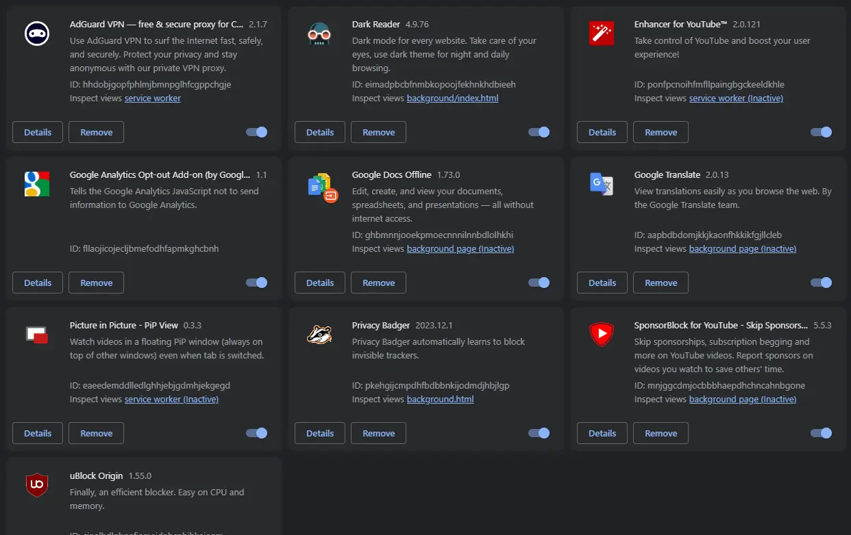Image resolution: width=851 pixels, height=535 pixels.
Task: Click the SponsorBlock version 5.5.3
Action: (822, 325)
